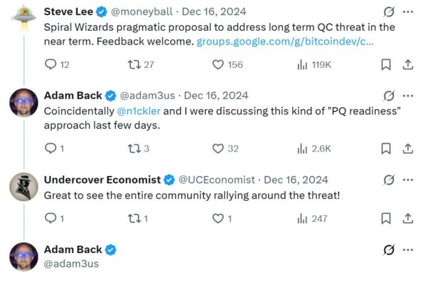Open more options on Steve Lee's tweet

pyautogui.click(x=408, y=12)
